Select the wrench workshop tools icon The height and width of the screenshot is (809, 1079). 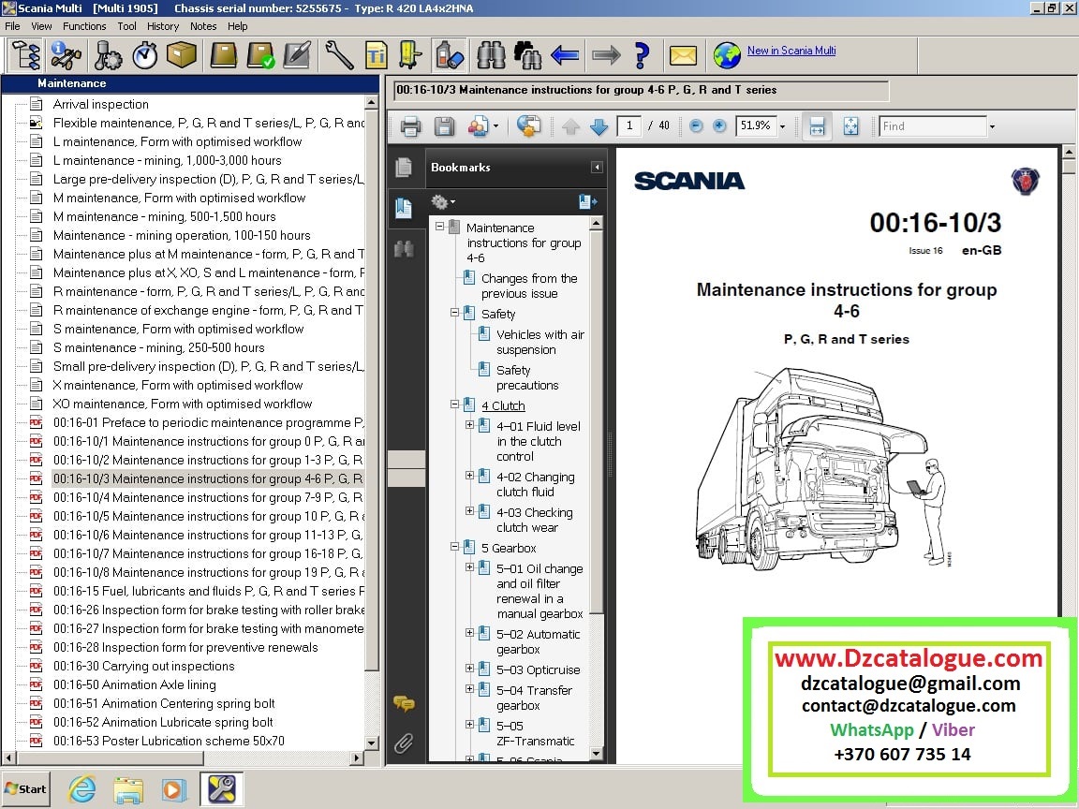tap(339, 55)
